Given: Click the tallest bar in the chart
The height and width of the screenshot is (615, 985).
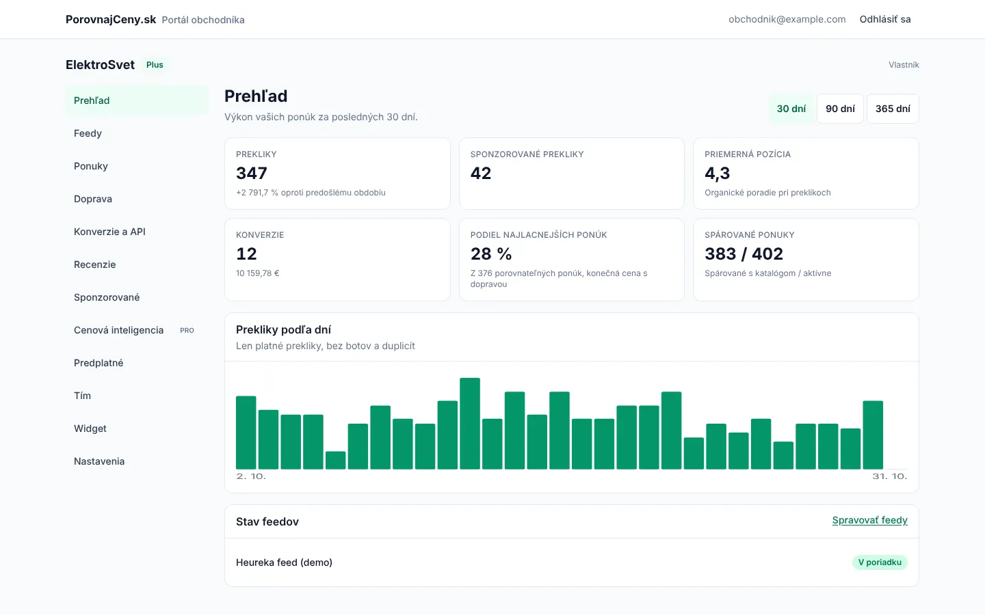Looking at the screenshot, I should (x=470, y=423).
